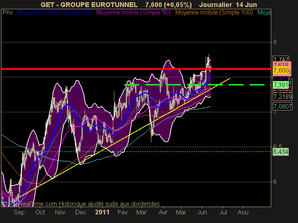Click the Moyenne mobile (Simple 20) legend
Viewport: 298px width, 223px height.
[54, 13]
